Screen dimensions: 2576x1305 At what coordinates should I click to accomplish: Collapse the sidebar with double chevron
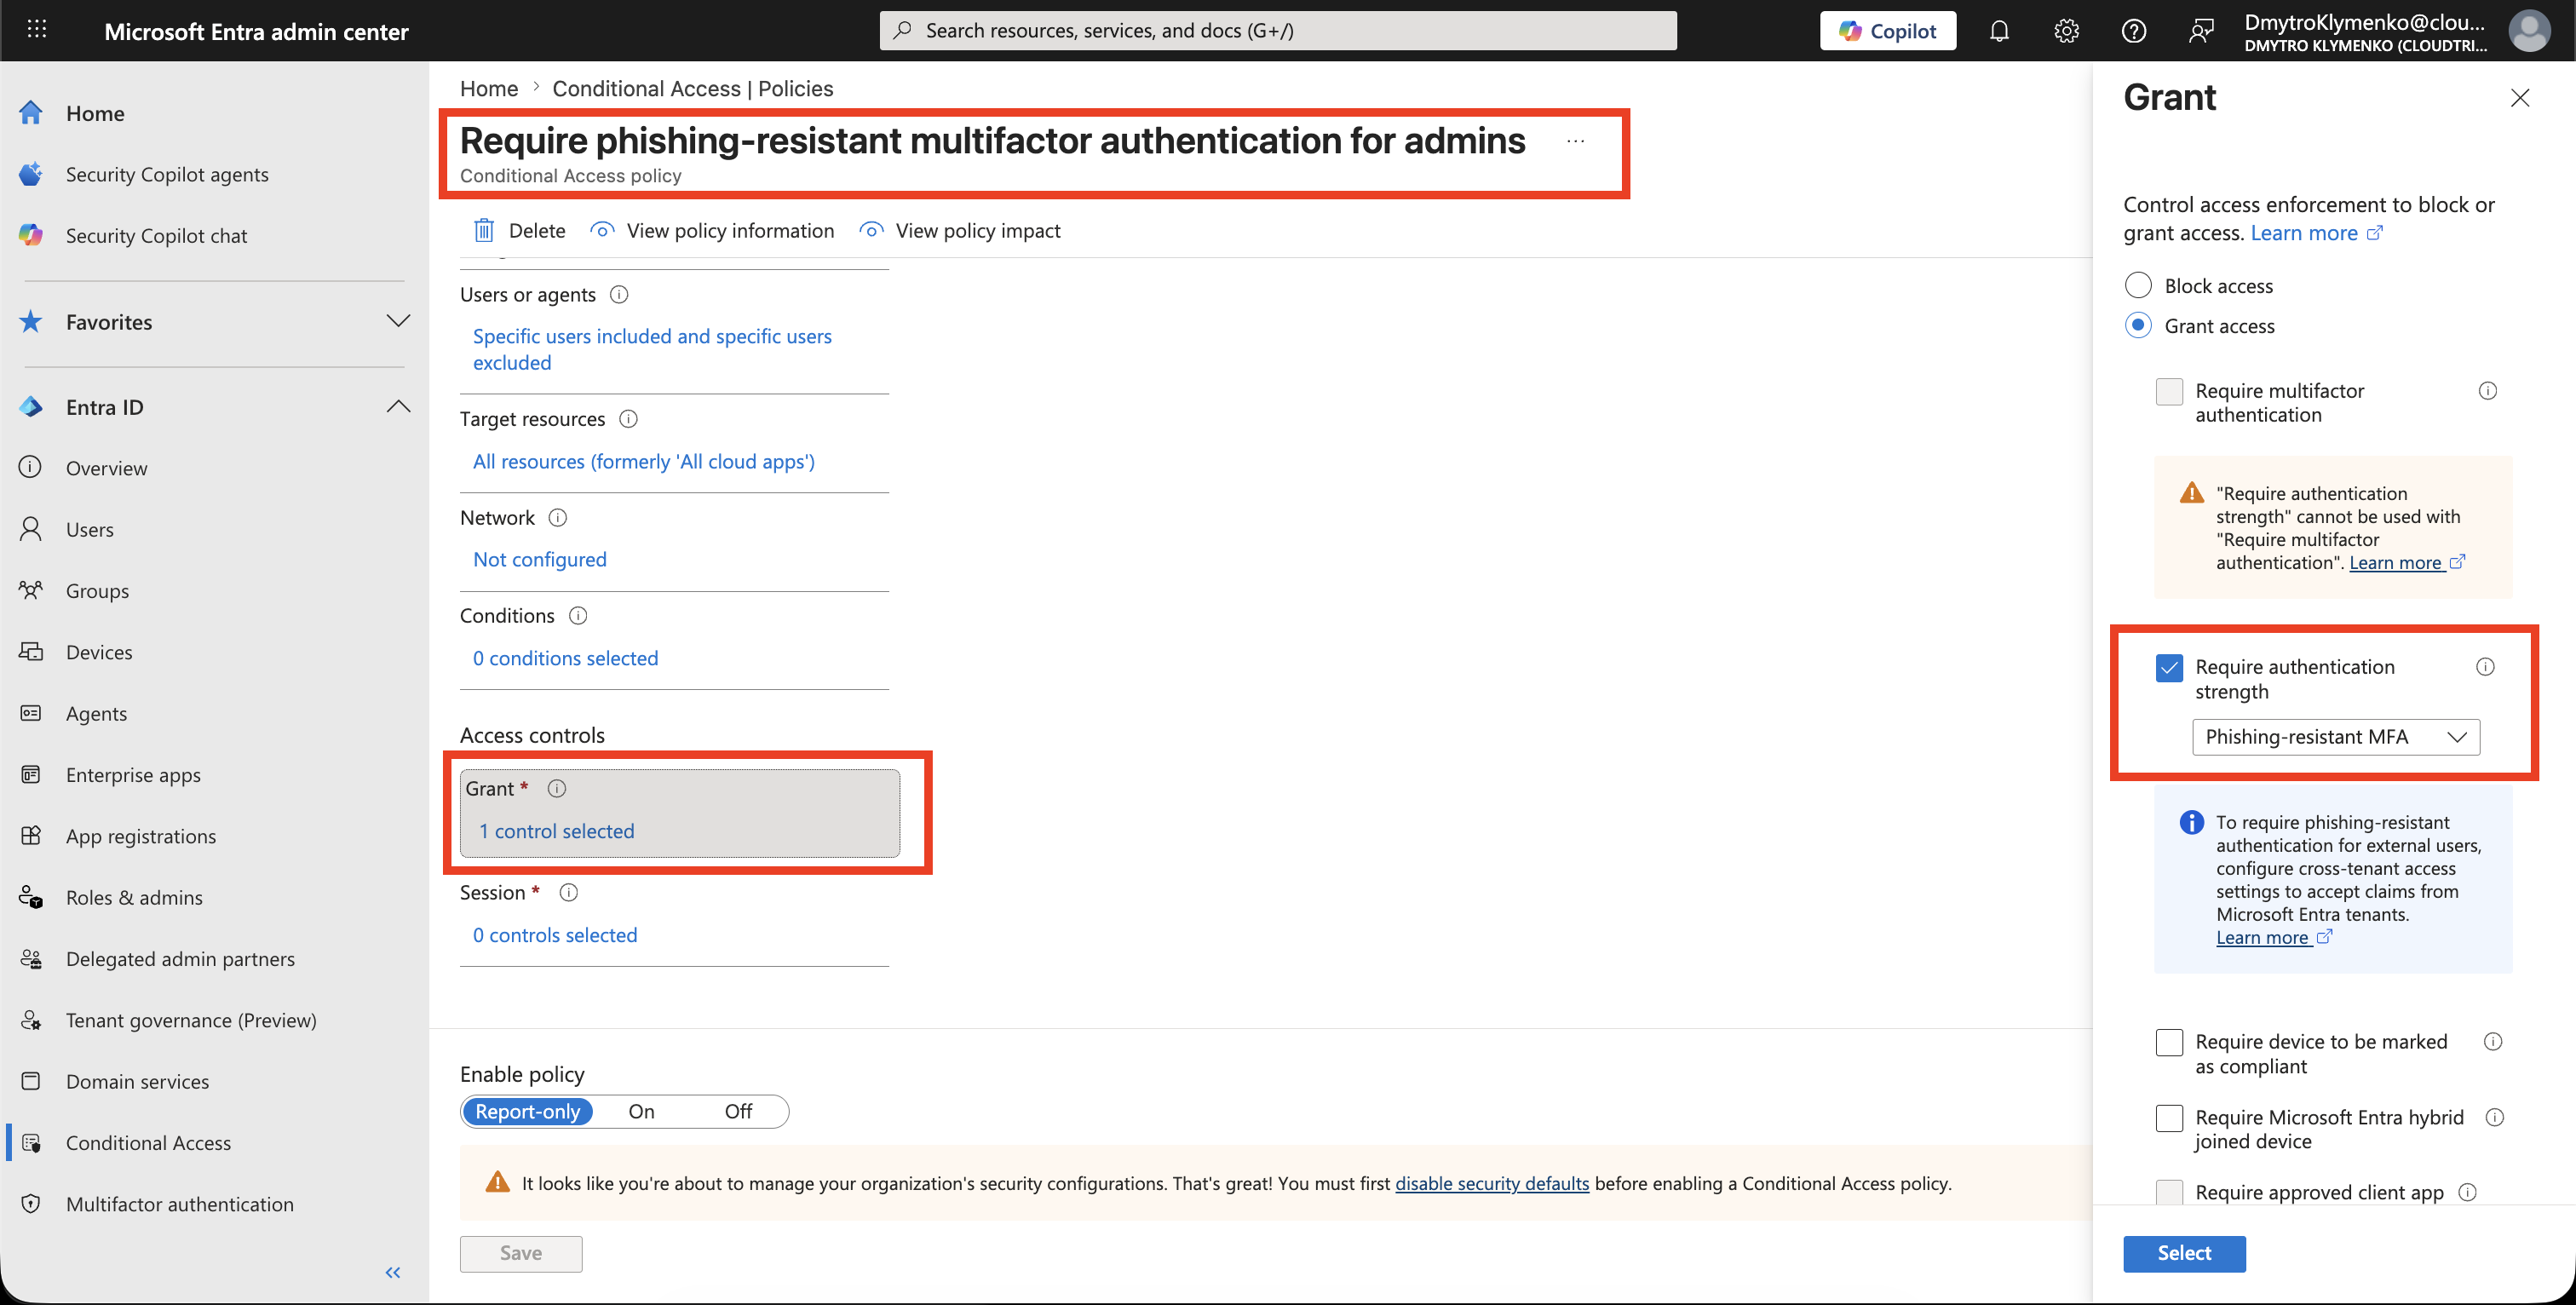point(393,1272)
